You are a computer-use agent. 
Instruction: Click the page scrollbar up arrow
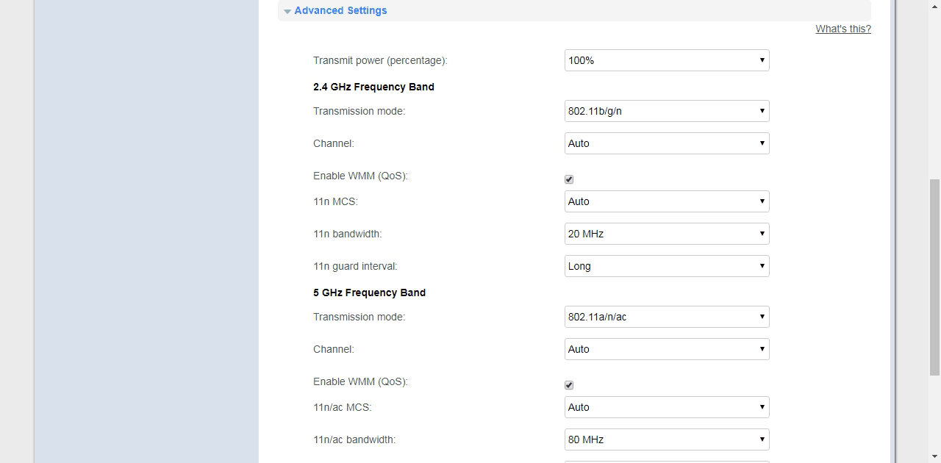pyautogui.click(x=934, y=6)
